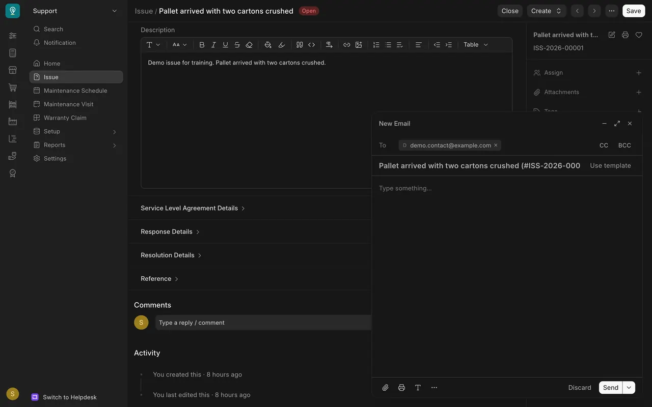Attach a file to the new email
Viewport: 652px width, 407px height.
[386, 388]
